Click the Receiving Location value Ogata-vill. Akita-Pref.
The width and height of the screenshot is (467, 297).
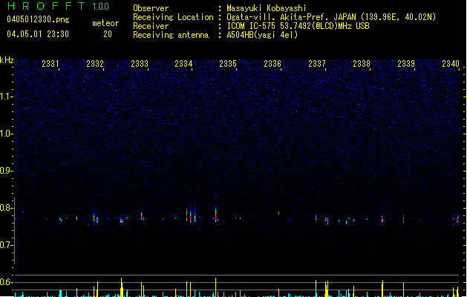click(x=279, y=17)
